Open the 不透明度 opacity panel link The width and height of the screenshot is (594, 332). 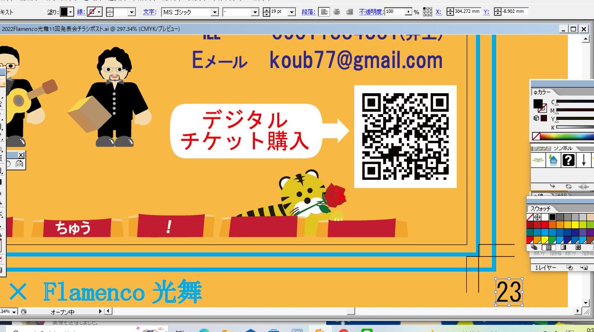(371, 11)
